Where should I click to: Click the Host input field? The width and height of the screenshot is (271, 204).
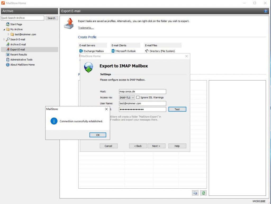click(x=142, y=91)
